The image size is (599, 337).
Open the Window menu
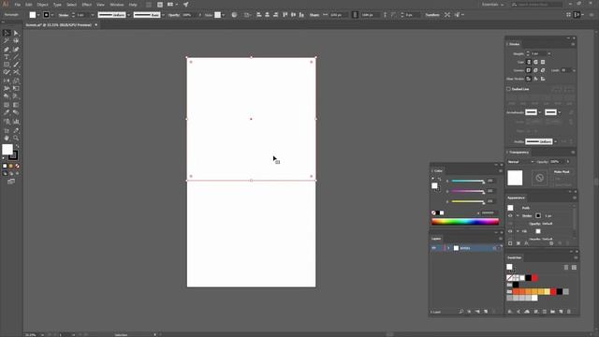(x=116, y=5)
